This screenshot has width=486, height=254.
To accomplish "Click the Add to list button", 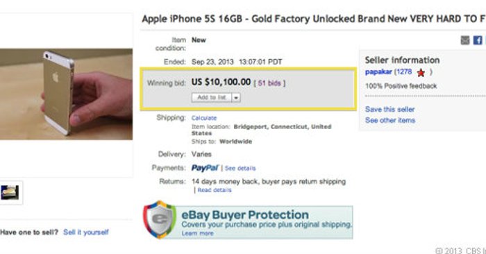I will [212, 98].
